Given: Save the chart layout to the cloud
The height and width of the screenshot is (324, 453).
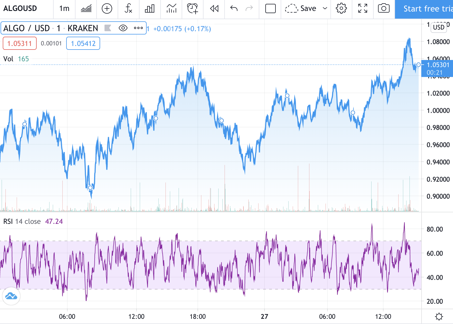Looking at the screenshot, I should pyautogui.click(x=301, y=8).
